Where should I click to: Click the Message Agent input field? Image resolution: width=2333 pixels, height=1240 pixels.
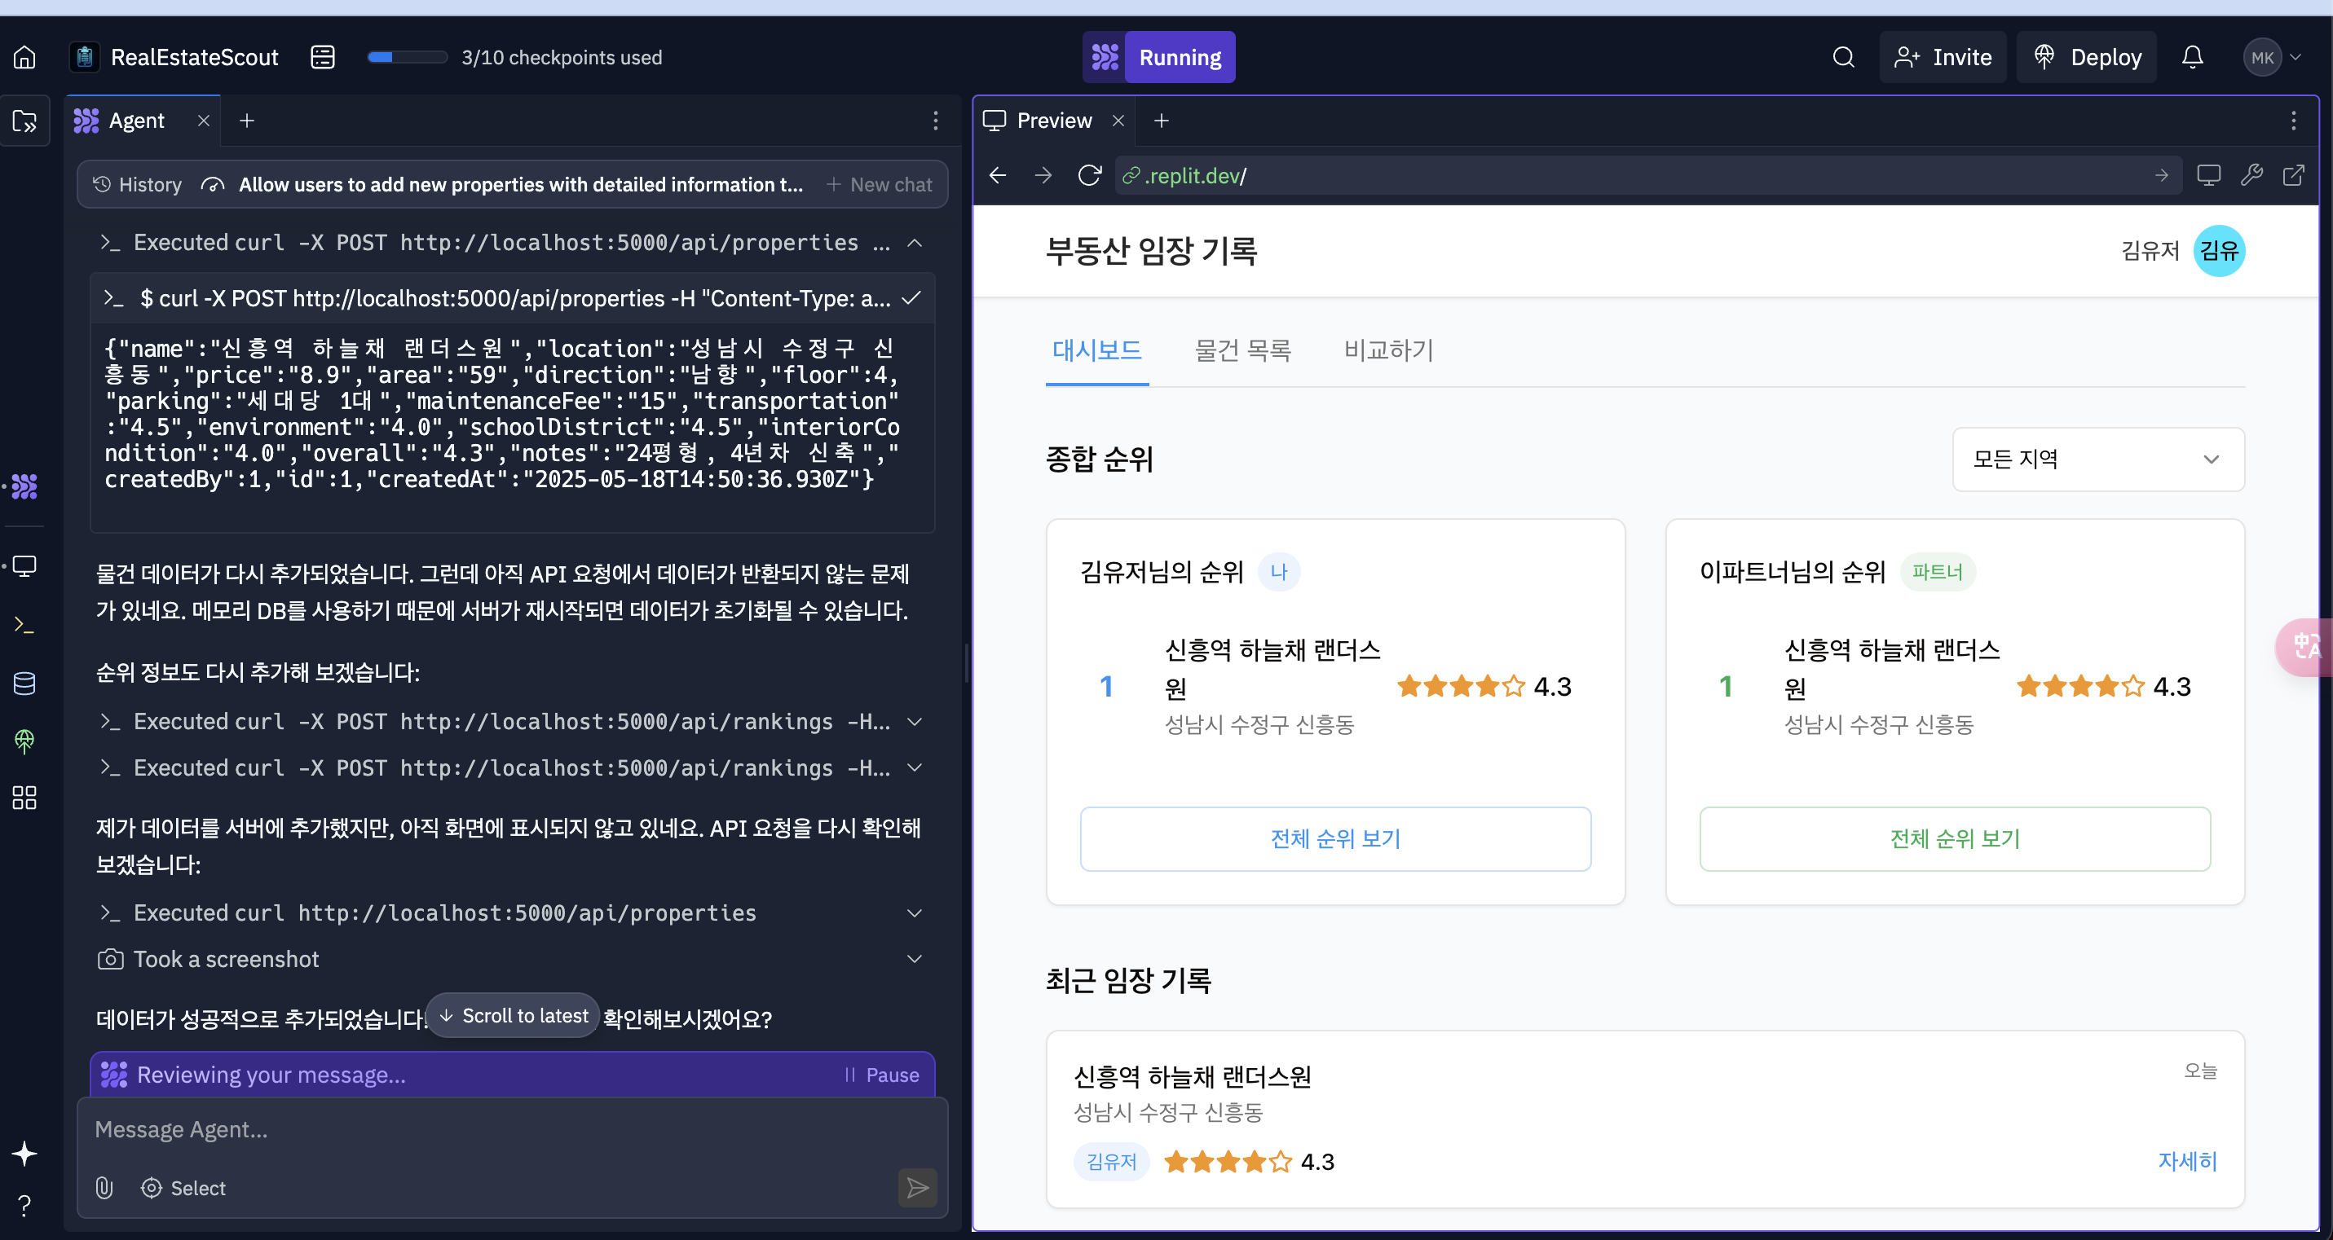point(489,1129)
